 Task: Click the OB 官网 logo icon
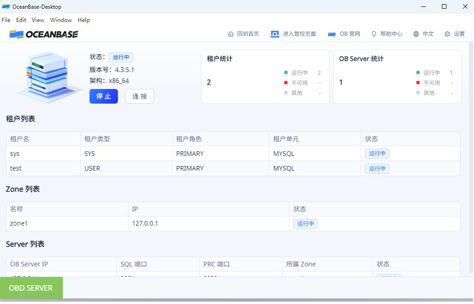pyautogui.click(x=332, y=34)
